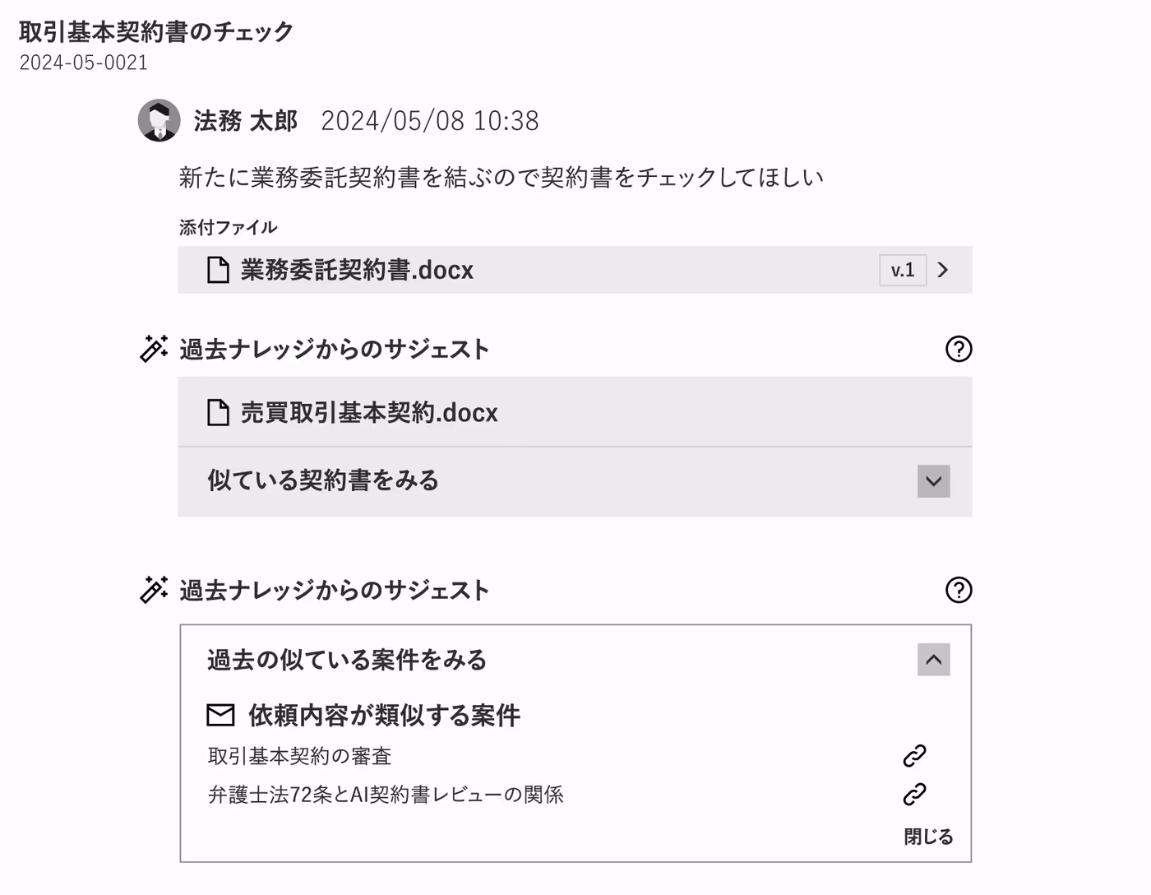Screen dimensions: 1151x895
Task: Open the 取引基本契約の審査 case
Action: [x=299, y=756]
